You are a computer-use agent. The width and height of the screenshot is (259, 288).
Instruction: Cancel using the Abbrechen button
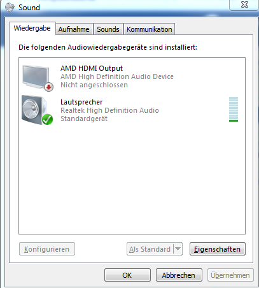pos(179,275)
